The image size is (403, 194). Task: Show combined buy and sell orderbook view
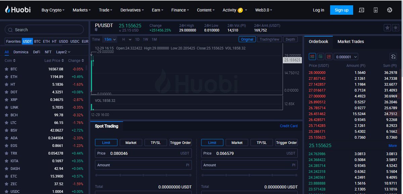[x=312, y=57]
